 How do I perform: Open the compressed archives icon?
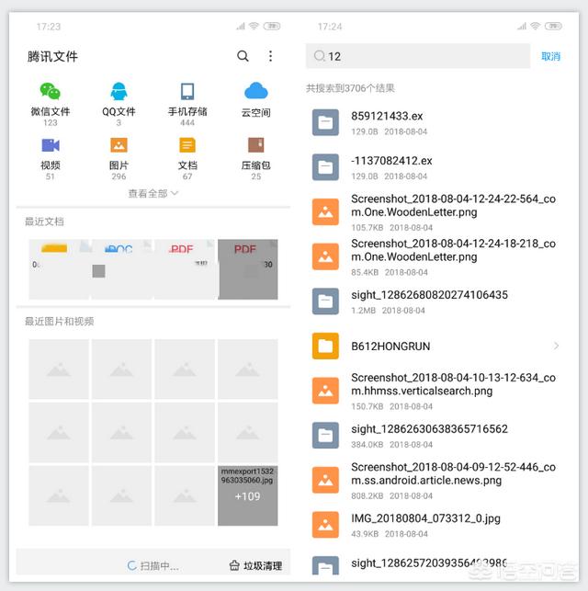256,145
